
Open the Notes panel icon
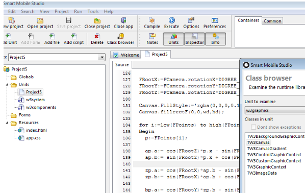pos(152,36)
